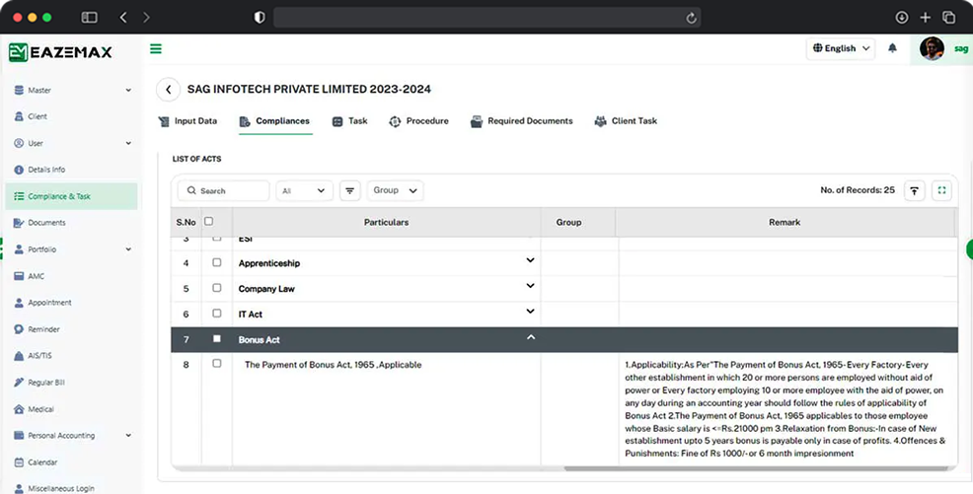Check the Company Law row checkbox
The width and height of the screenshot is (973, 494).
[216, 288]
